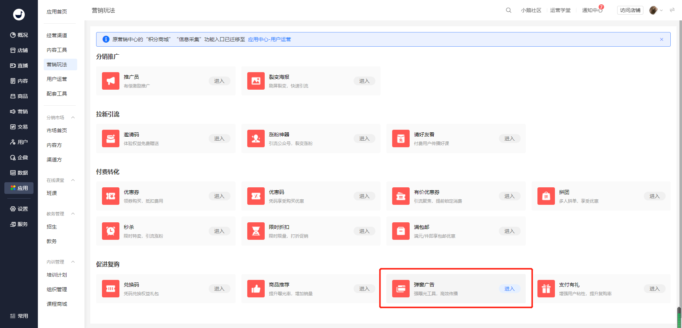The height and width of the screenshot is (328, 682).
Task: Click the 拼团 bag icon
Action: [x=546, y=196]
